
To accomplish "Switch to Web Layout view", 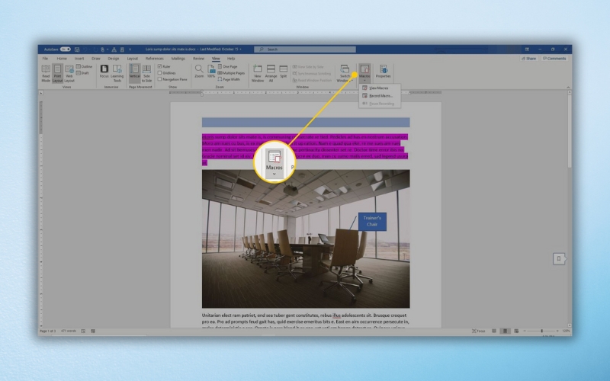I will coord(69,73).
